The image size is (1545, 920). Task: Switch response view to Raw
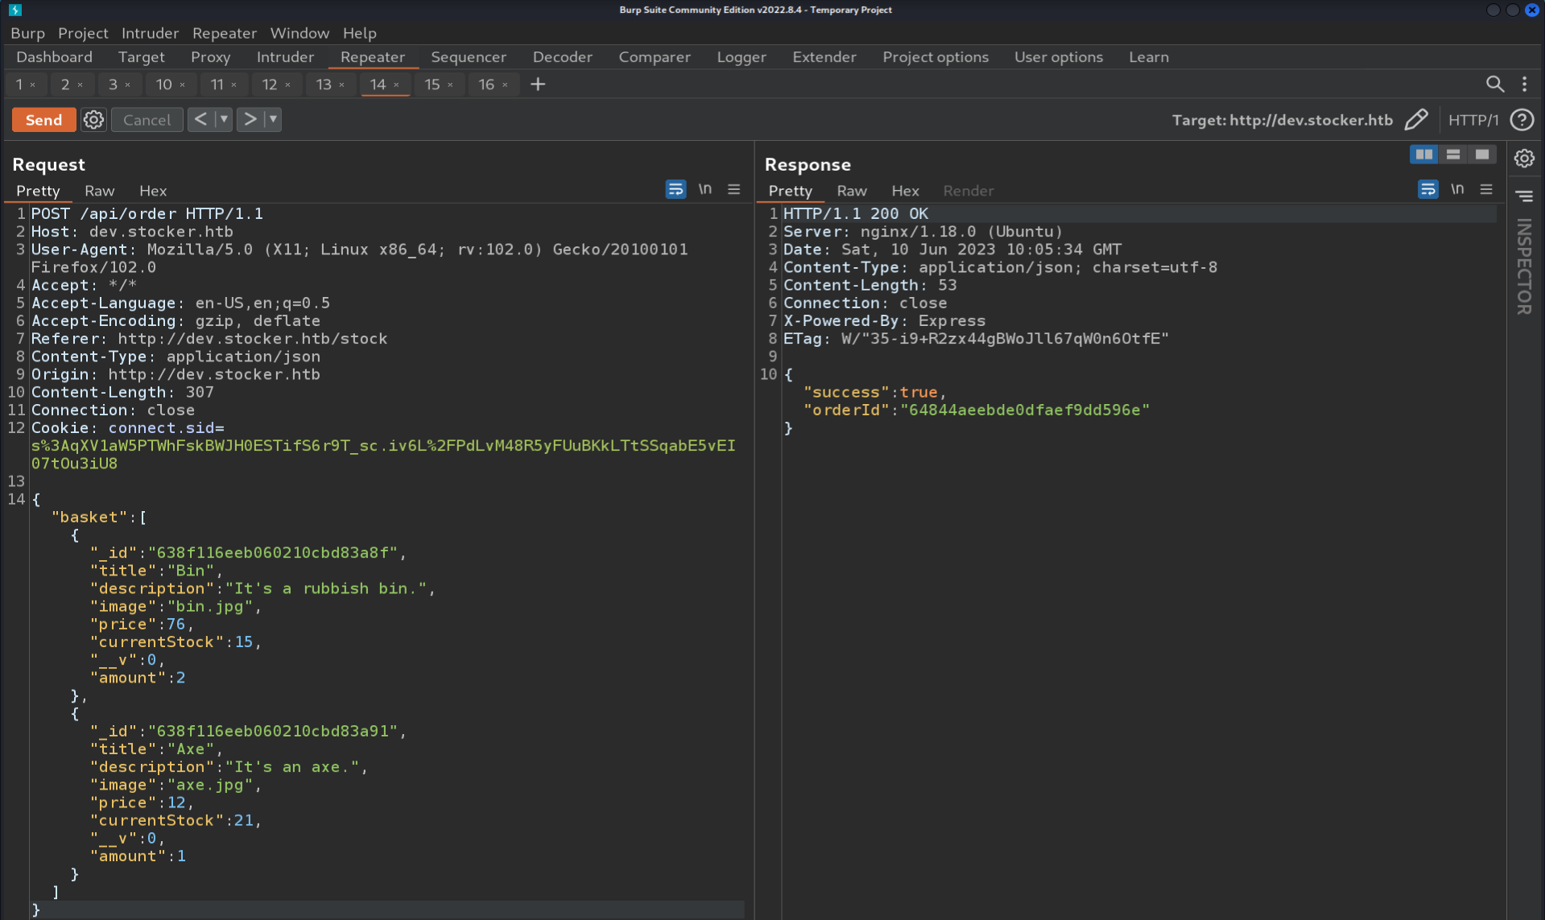click(851, 191)
